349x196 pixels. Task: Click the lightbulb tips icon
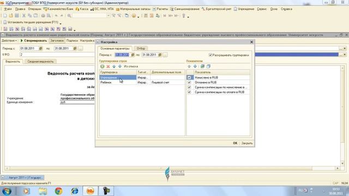tap(184, 16)
